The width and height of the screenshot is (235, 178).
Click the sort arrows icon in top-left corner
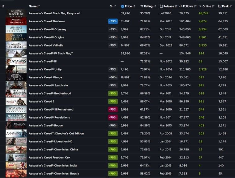point(3,6)
